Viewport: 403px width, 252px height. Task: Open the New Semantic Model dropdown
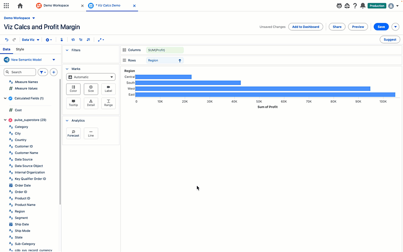pos(54,60)
